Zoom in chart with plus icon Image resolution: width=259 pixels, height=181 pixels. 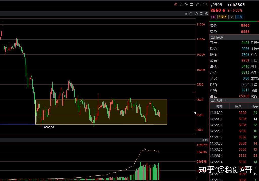[x=191, y=14]
